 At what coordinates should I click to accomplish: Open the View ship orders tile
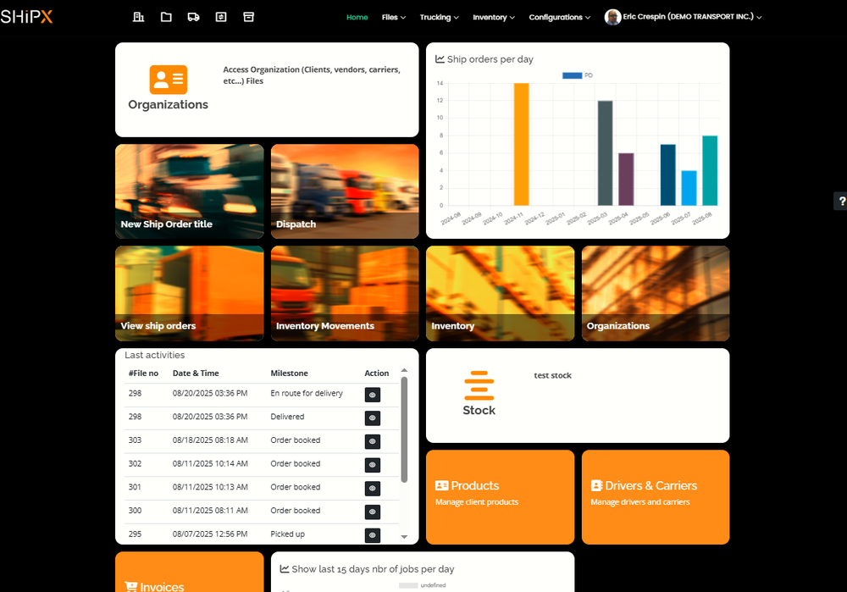coord(189,293)
